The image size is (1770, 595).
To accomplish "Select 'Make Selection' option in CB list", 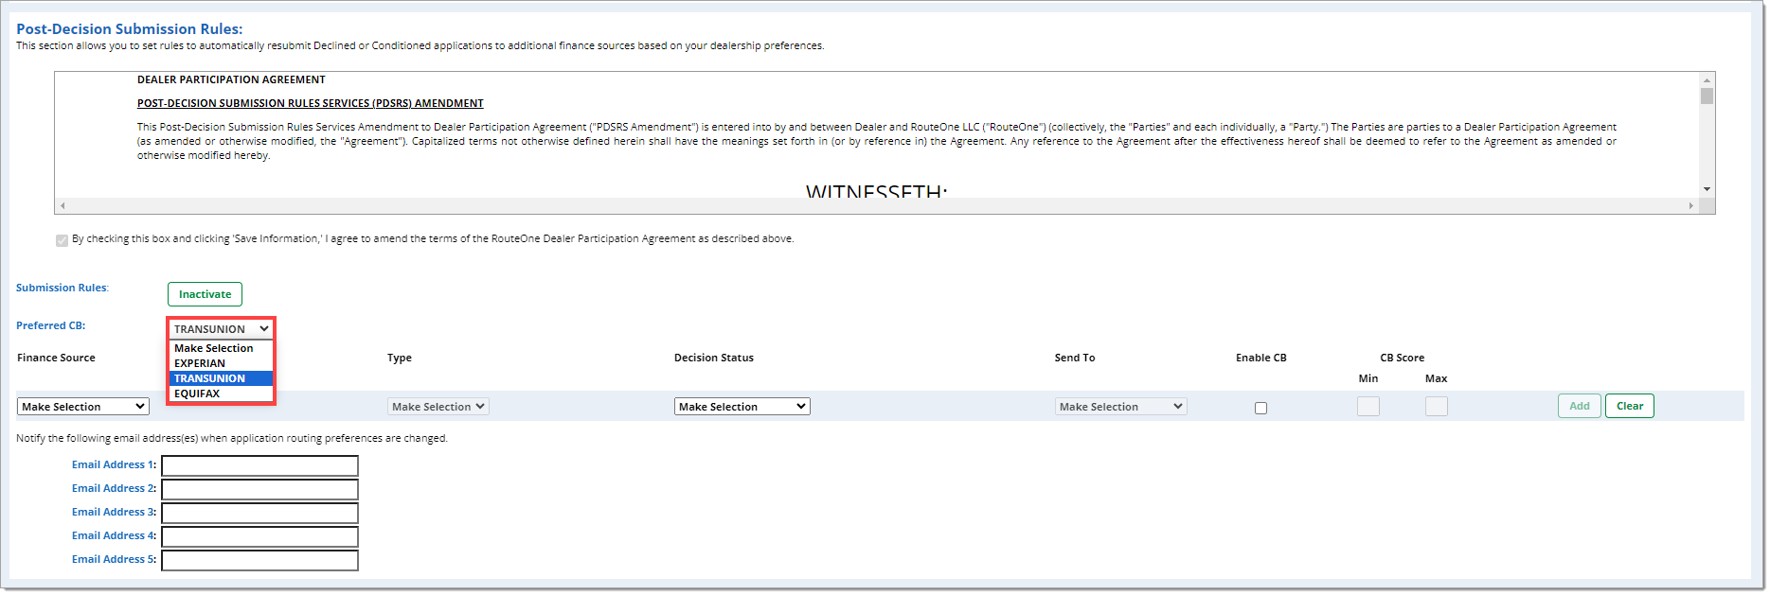I will 222,348.
